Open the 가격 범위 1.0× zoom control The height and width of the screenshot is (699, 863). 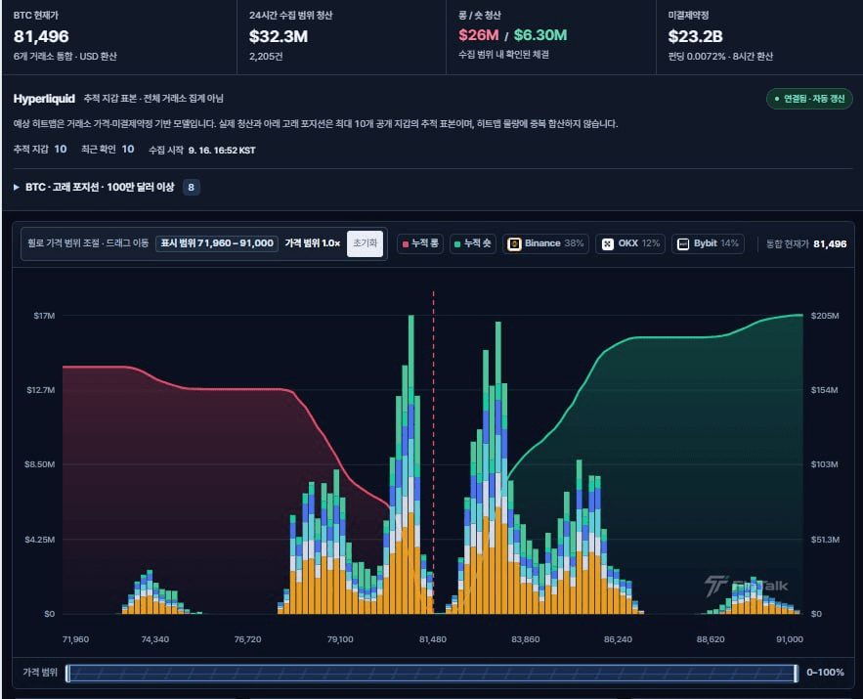[312, 243]
